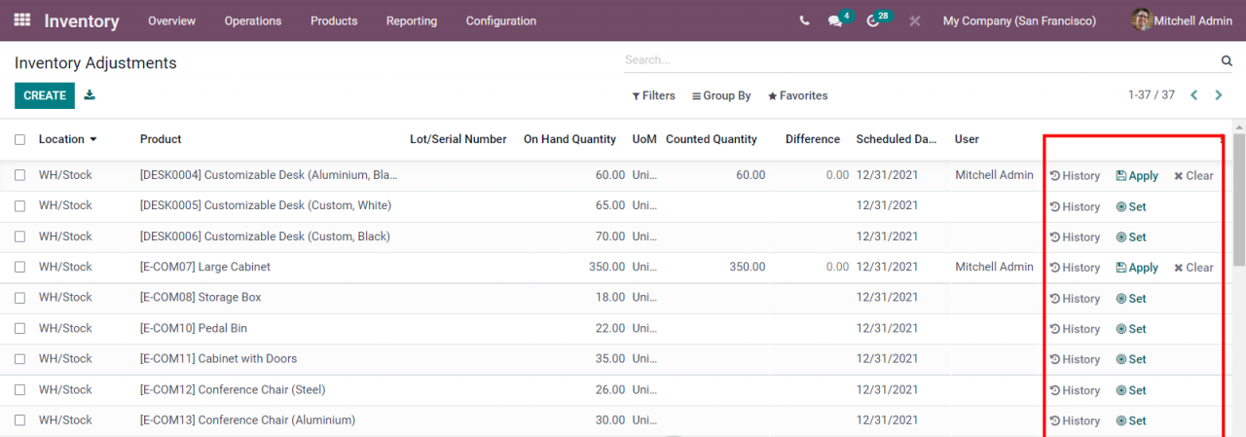Viewport: 1246px width, 437px height.
Task: Tick the checkbox for the DESK0006 row
Action: click(20, 237)
